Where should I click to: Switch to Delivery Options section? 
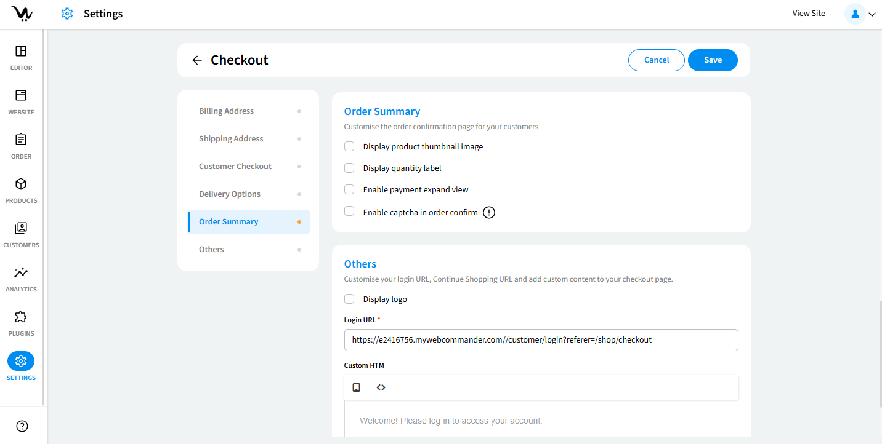(x=230, y=194)
